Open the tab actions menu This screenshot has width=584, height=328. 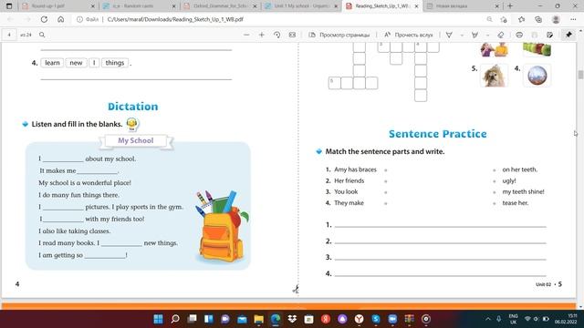(9, 6)
